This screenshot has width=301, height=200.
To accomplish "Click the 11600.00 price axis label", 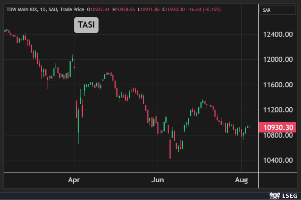I will [278, 85].
